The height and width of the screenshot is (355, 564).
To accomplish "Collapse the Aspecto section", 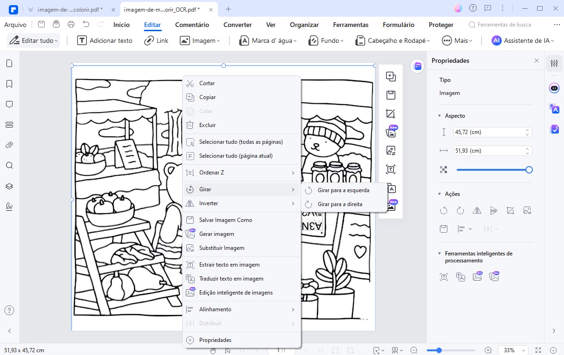I will coord(439,116).
